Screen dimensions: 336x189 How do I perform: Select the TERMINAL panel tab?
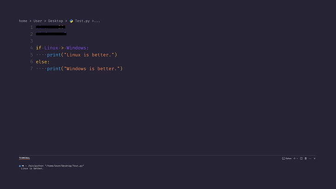click(x=24, y=158)
